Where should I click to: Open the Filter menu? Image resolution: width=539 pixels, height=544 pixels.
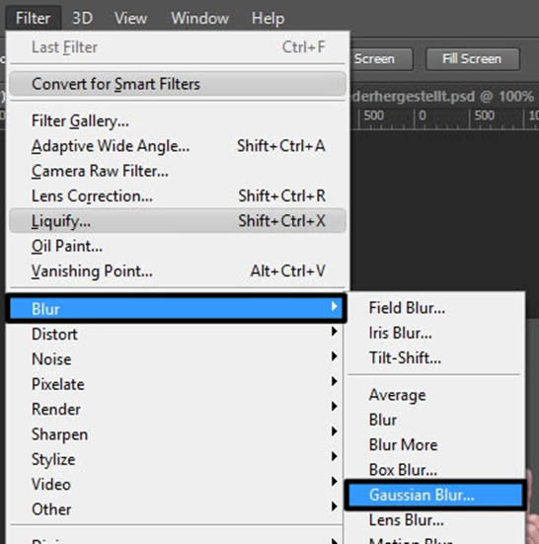point(34,18)
